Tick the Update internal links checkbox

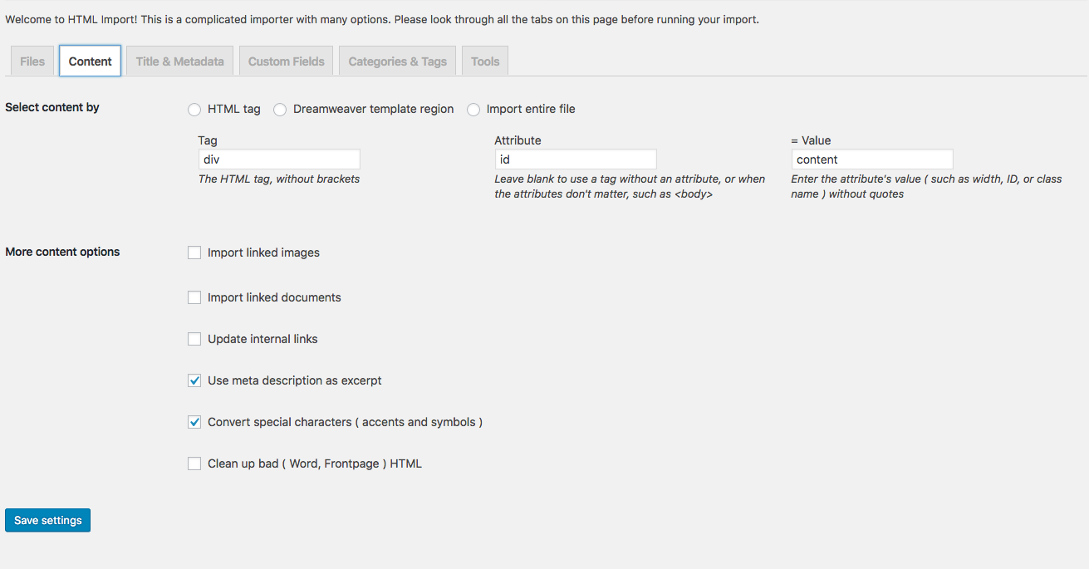[194, 339]
